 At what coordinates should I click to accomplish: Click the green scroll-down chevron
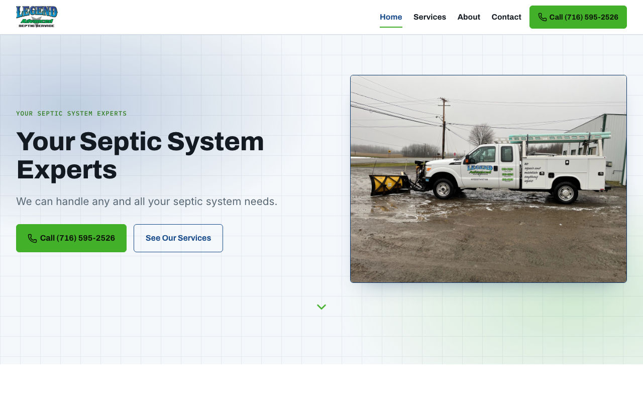321,307
